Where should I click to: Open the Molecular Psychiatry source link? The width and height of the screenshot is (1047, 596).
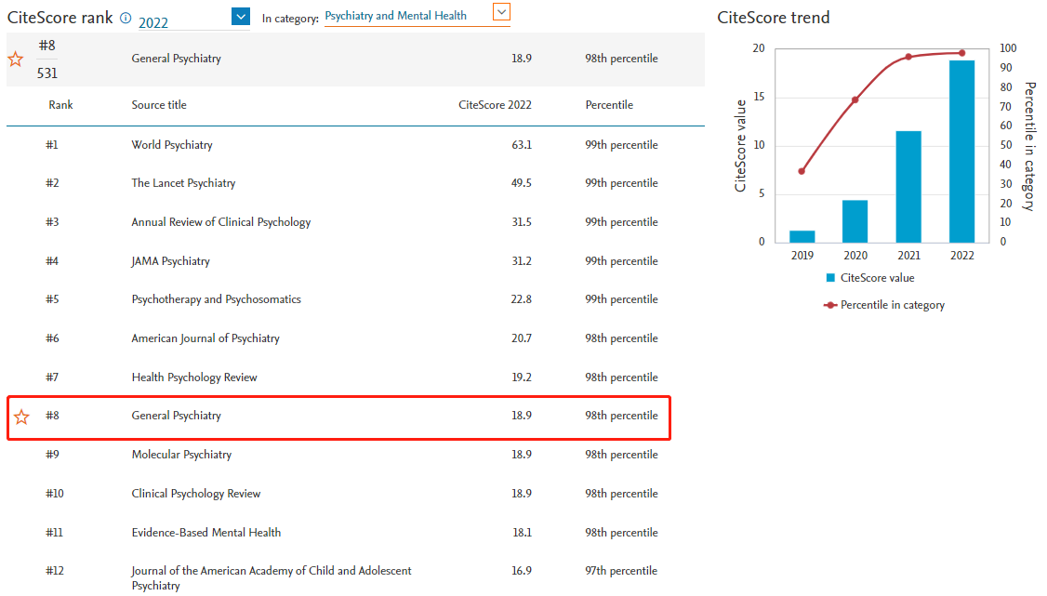coord(181,455)
